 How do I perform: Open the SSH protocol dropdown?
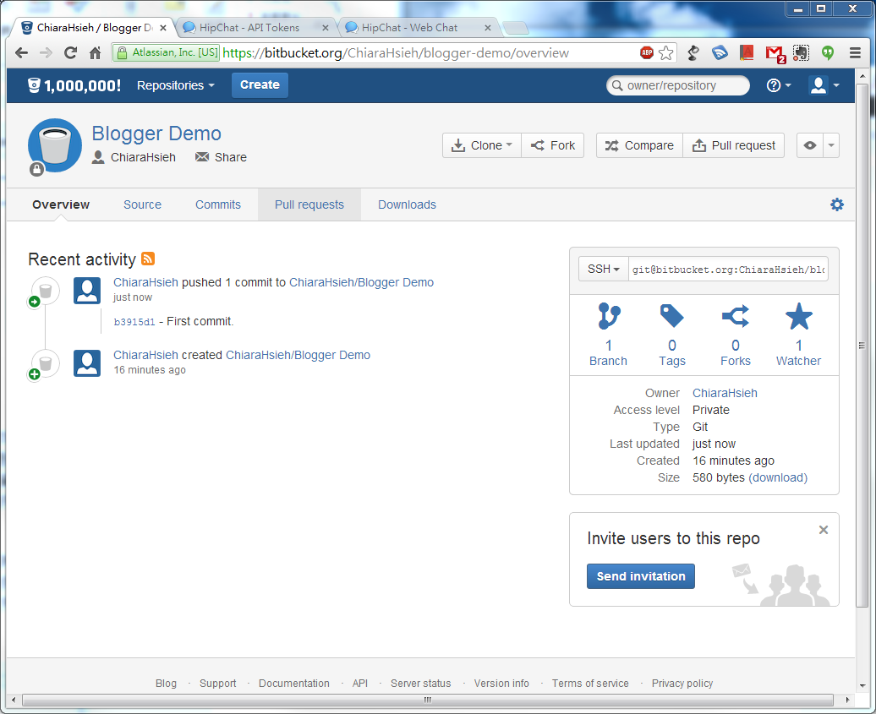[x=604, y=269]
